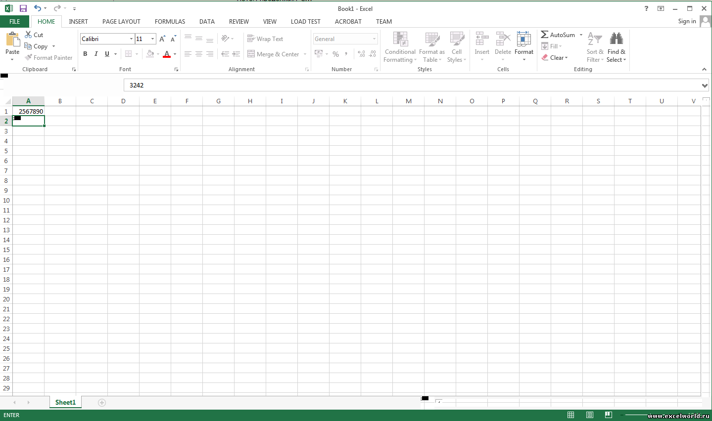This screenshot has height=421, width=712.
Task: Switch to the INSERT tab
Action: coord(79,22)
